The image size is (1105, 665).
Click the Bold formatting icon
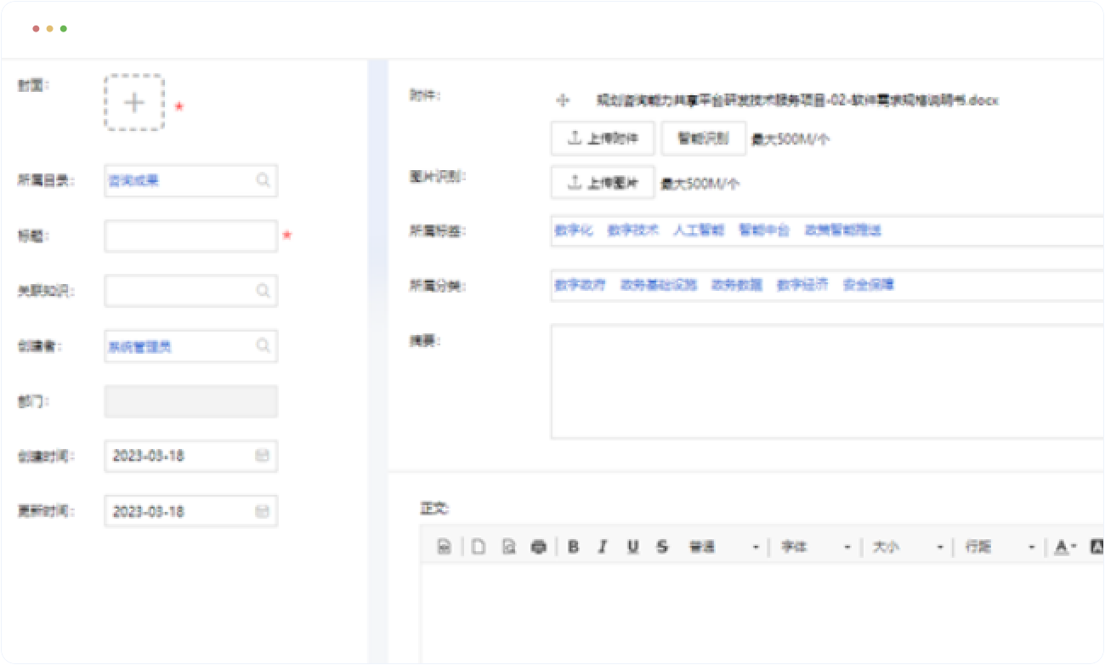point(573,547)
